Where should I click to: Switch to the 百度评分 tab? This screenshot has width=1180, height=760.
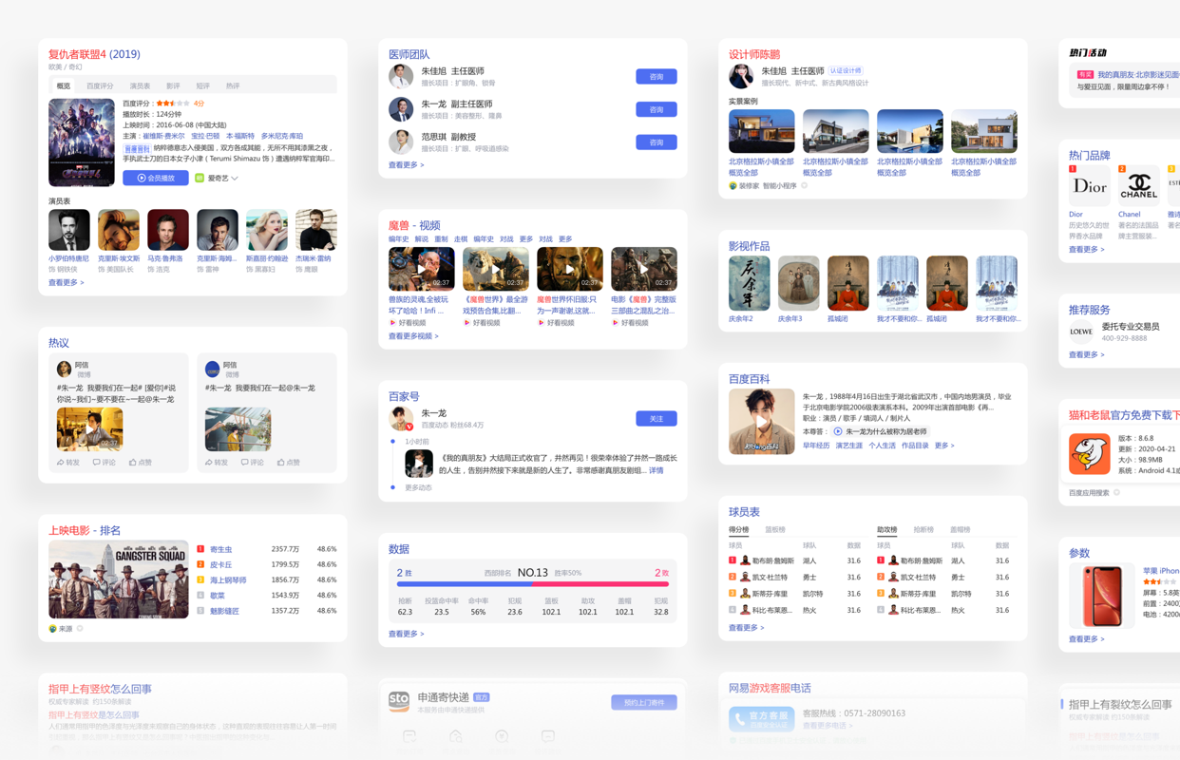coord(100,86)
